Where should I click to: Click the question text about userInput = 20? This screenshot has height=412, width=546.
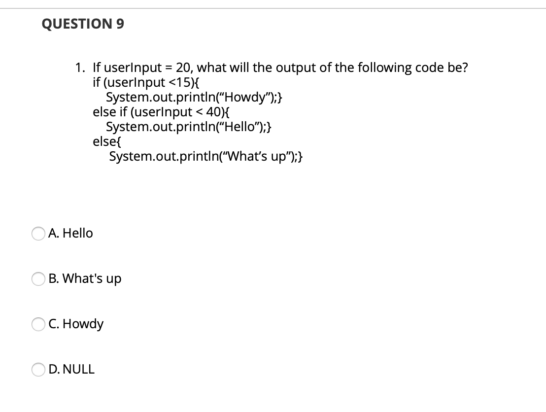tap(281, 68)
